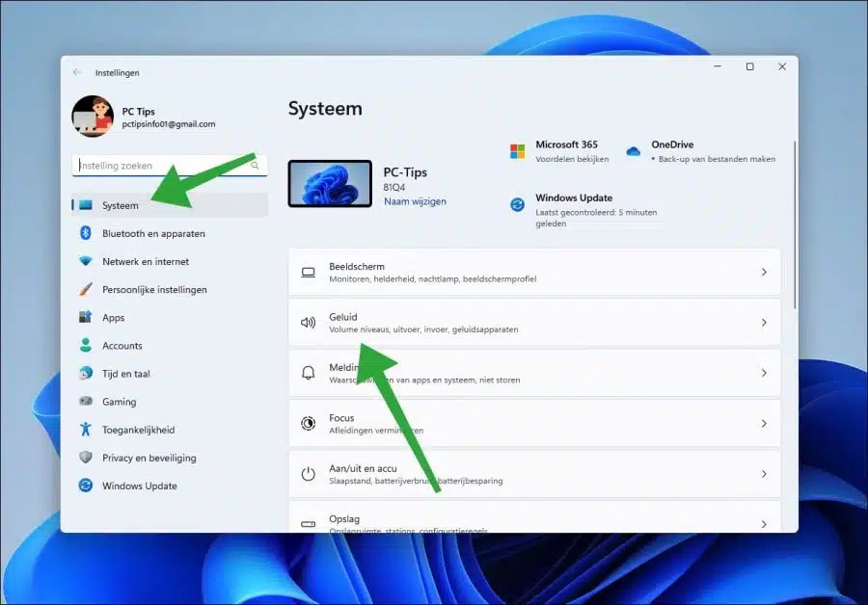Go to Netwerk en internet
This screenshot has width=868, height=605.
(x=170, y=262)
